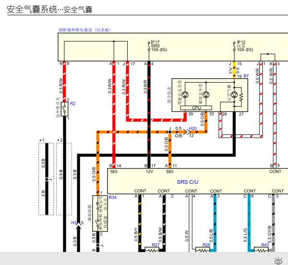The image size is (288, 265).
Task: Click the blue 熔断器和继电器盒 (仪表板) label
Action: point(84,30)
